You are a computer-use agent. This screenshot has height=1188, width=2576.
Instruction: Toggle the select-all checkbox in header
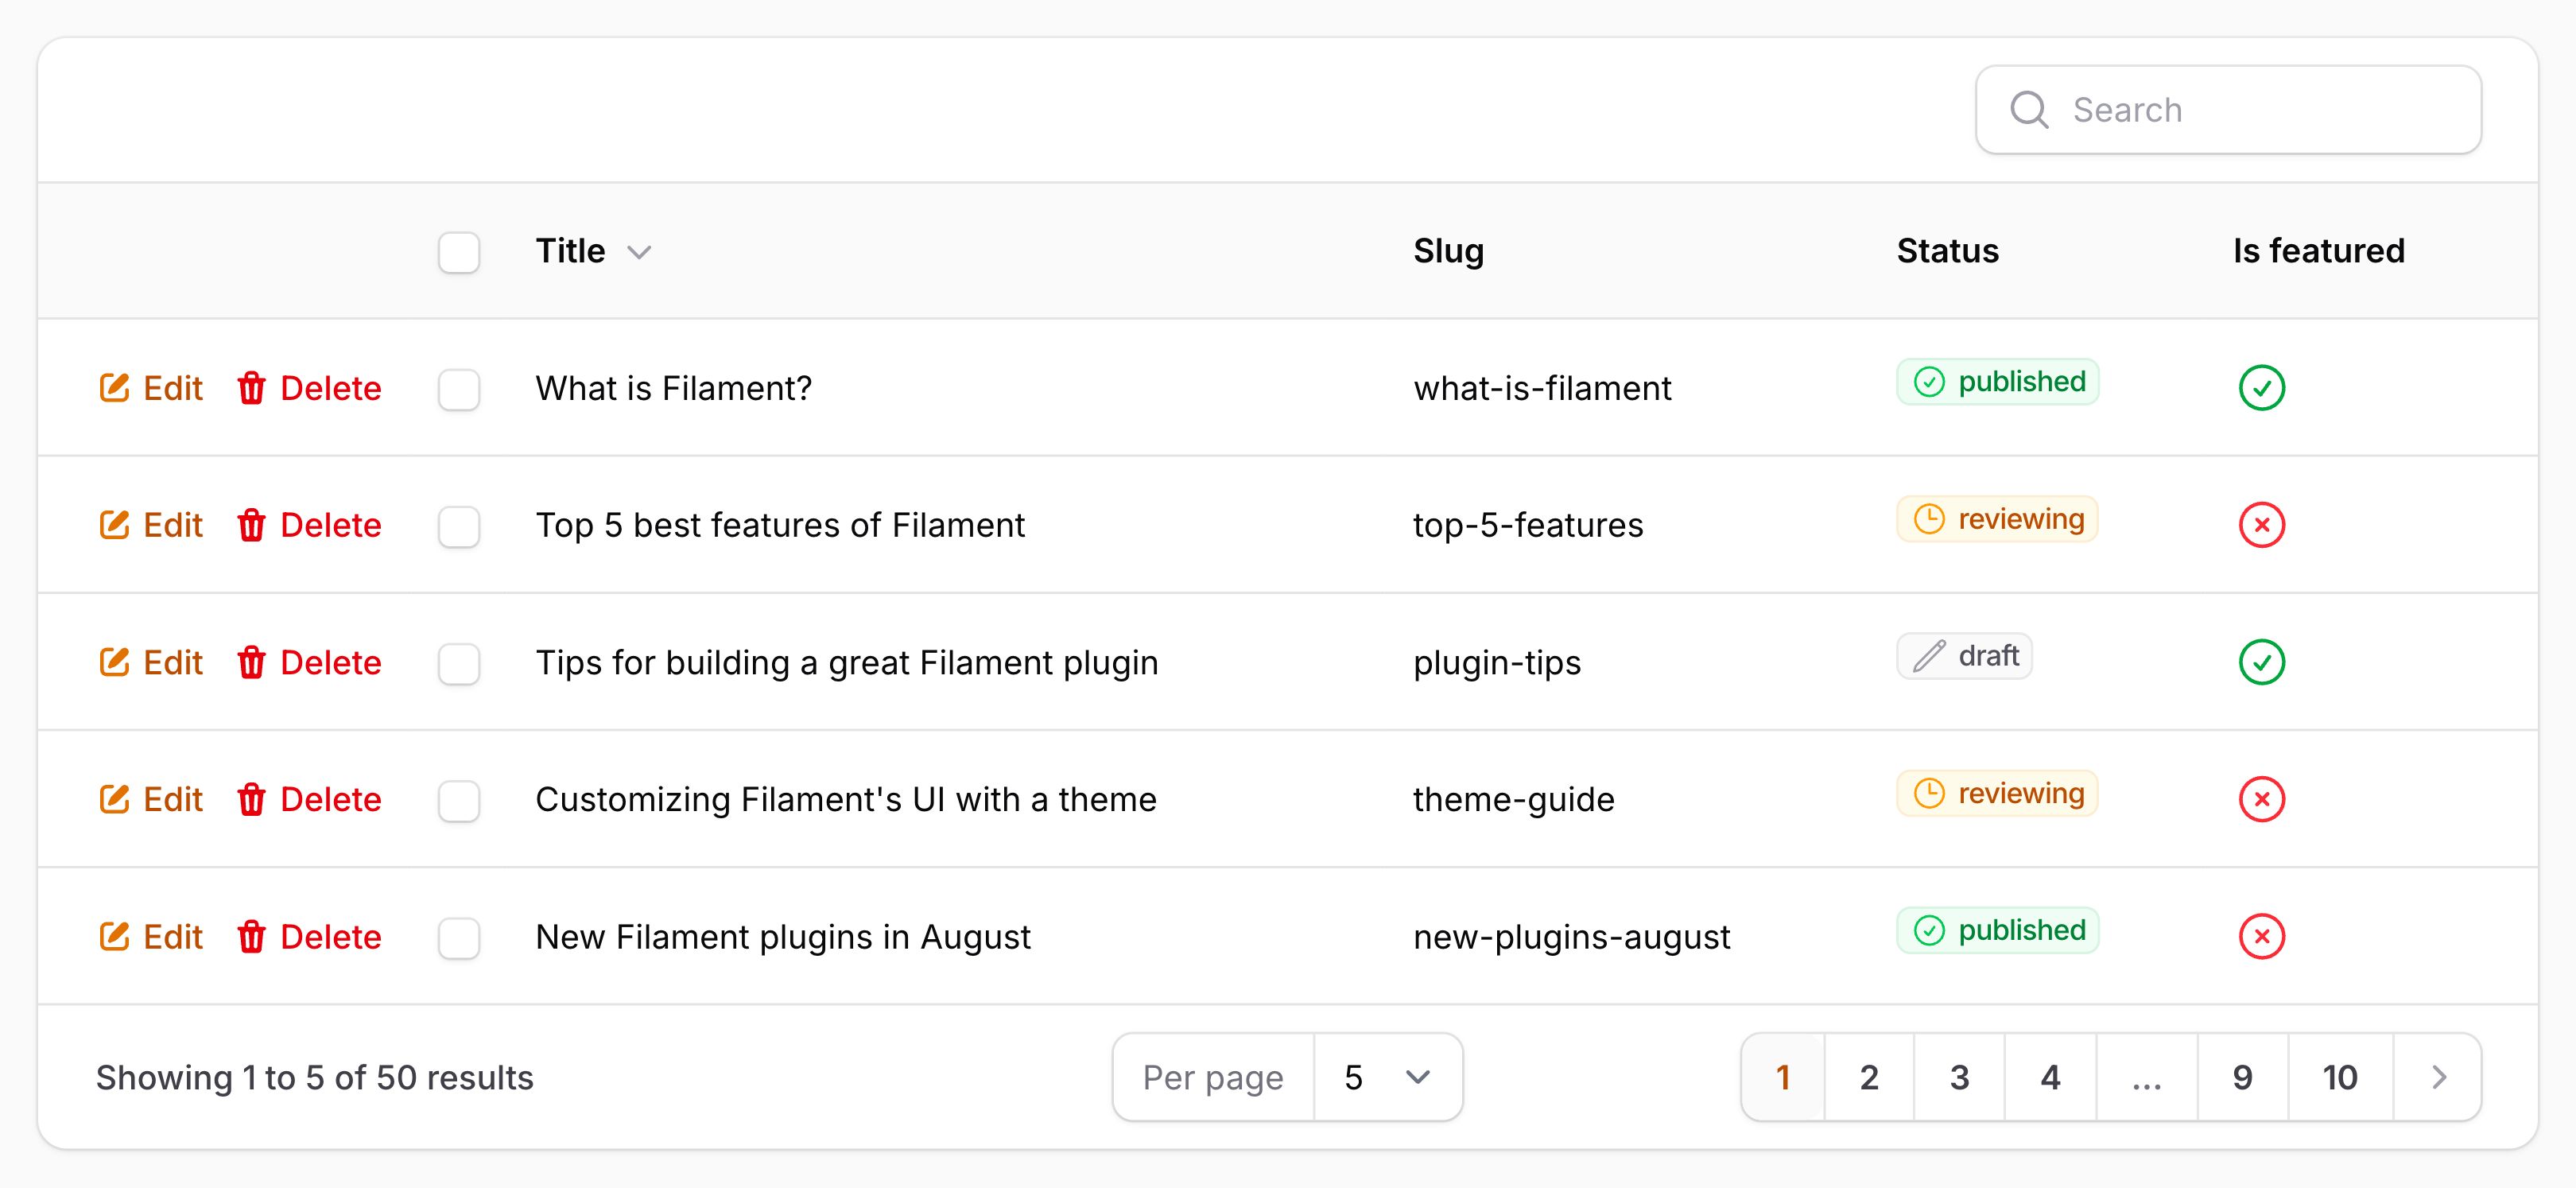click(459, 252)
